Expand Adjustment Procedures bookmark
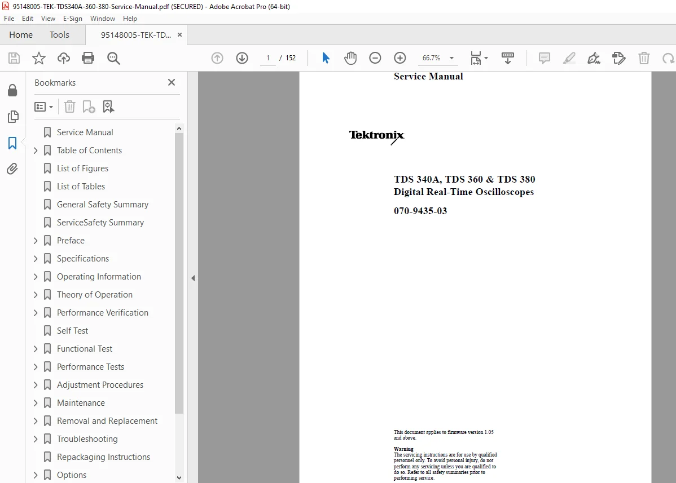The height and width of the screenshot is (483, 676). tap(36, 385)
